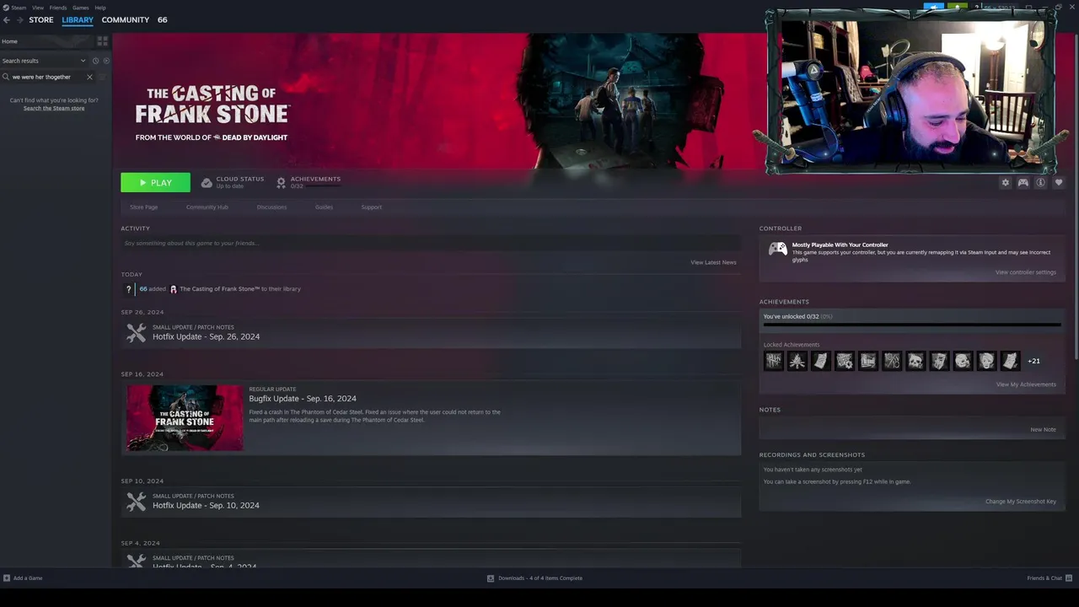Click the back navigation arrow
The width and height of the screenshot is (1079, 607).
tap(7, 19)
